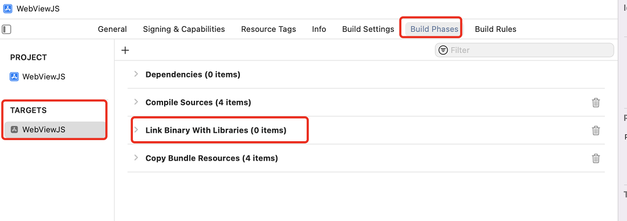Click into the Filter search field
Screen dimensions: 627x221
point(524,50)
